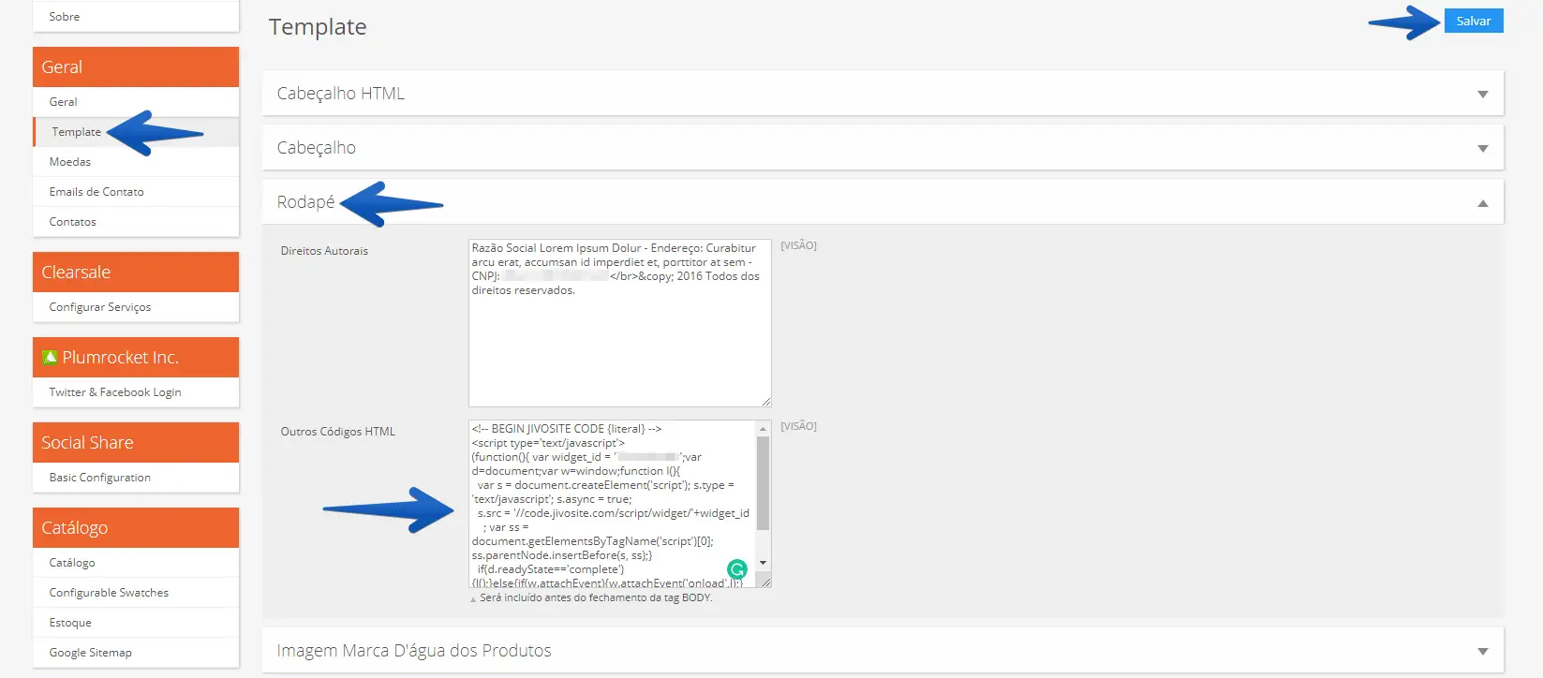Click the green Grammarly icon in textarea
The width and height of the screenshot is (1543, 678).
(737, 568)
